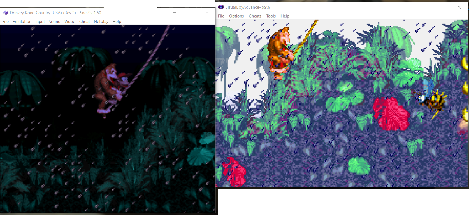Open the File menu in VisualBoyAdvance
Image resolution: width=469 pixels, height=216 pixels.
(x=221, y=16)
